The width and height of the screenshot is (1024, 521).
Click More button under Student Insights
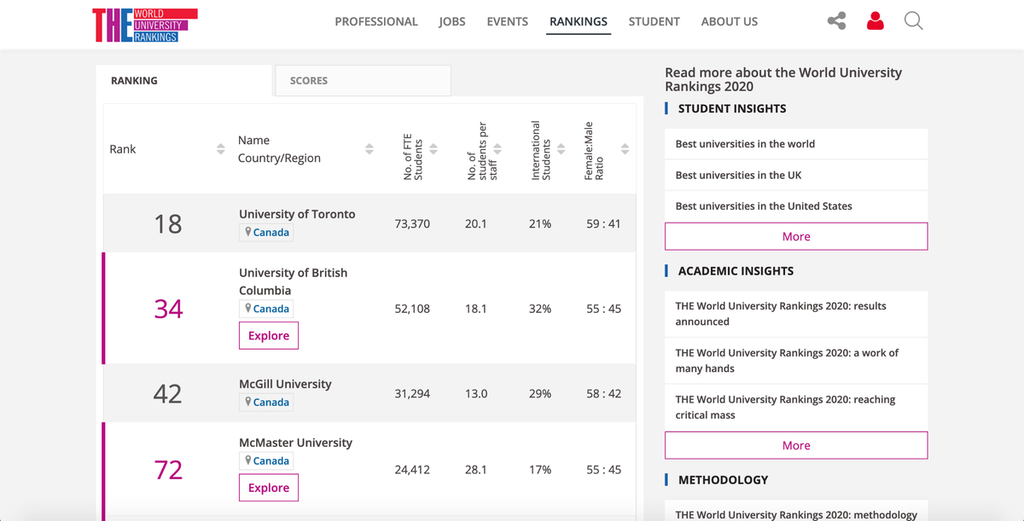(x=796, y=236)
